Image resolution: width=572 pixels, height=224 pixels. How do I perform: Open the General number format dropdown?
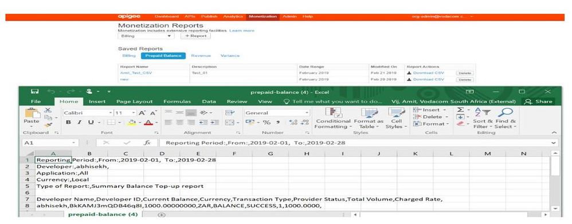tap(307, 113)
